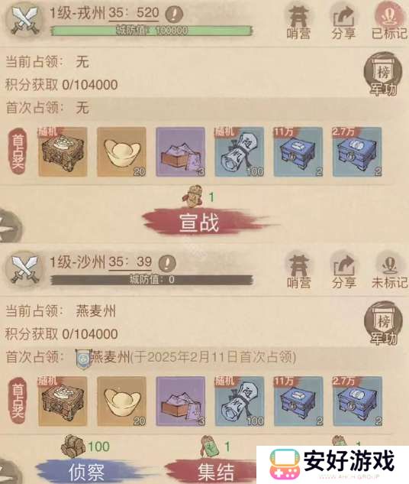Share the 戎州 city info

(x=343, y=22)
